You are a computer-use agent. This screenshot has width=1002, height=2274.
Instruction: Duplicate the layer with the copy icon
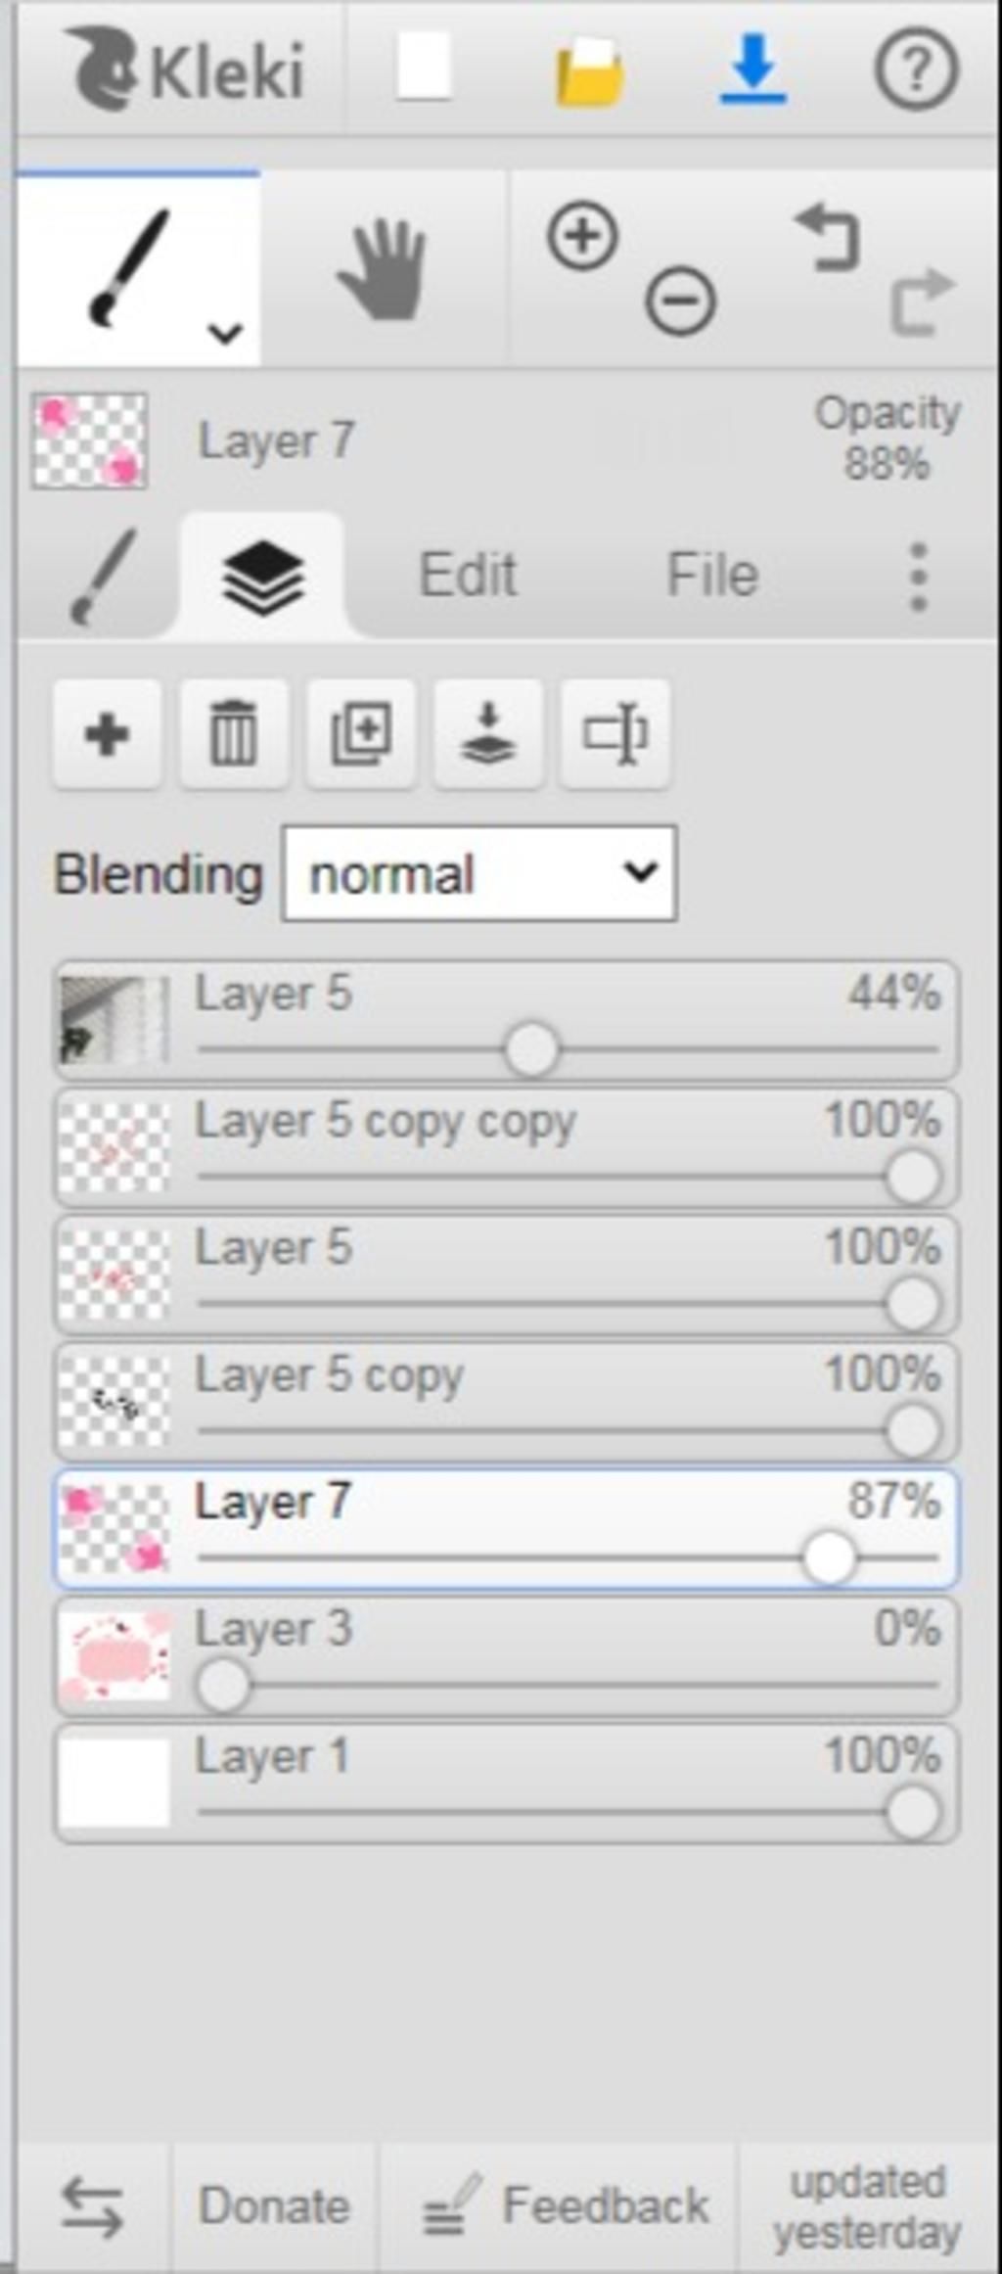point(361,734)
